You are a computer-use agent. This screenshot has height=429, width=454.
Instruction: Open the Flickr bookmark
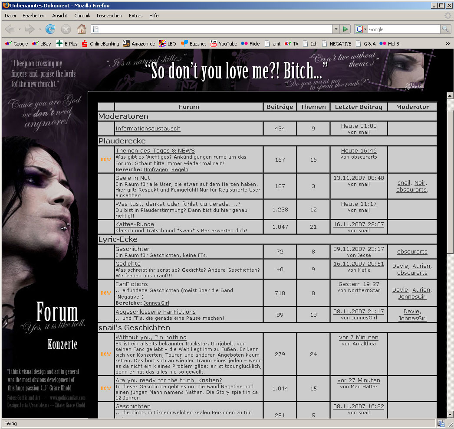click(x=250, y=44)
